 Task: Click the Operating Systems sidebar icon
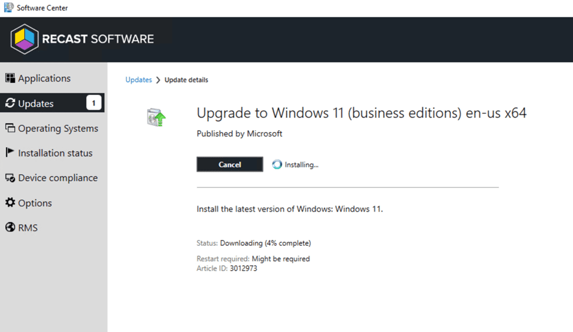(x=10, y=128)
